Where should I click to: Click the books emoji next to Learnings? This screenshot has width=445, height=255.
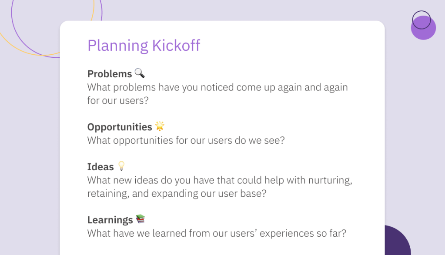(141, 219)
